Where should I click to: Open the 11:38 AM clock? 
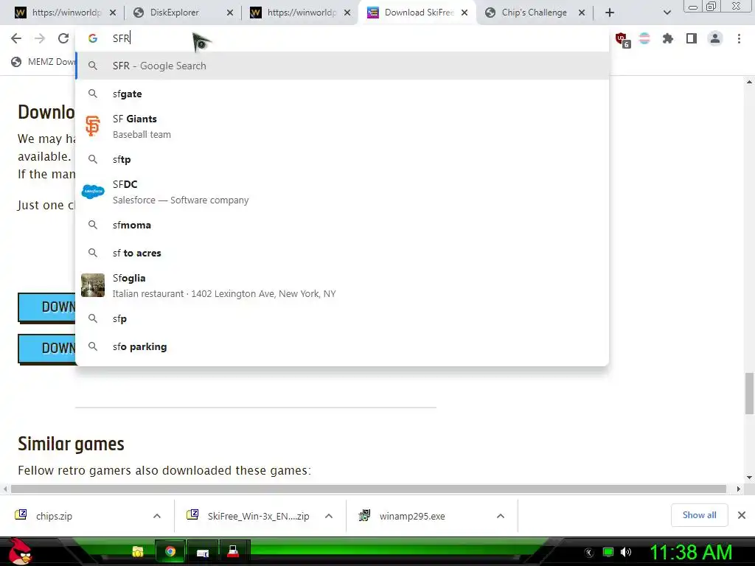click(692, 552)
